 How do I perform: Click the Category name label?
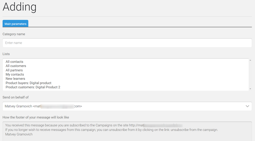point(14,34)
